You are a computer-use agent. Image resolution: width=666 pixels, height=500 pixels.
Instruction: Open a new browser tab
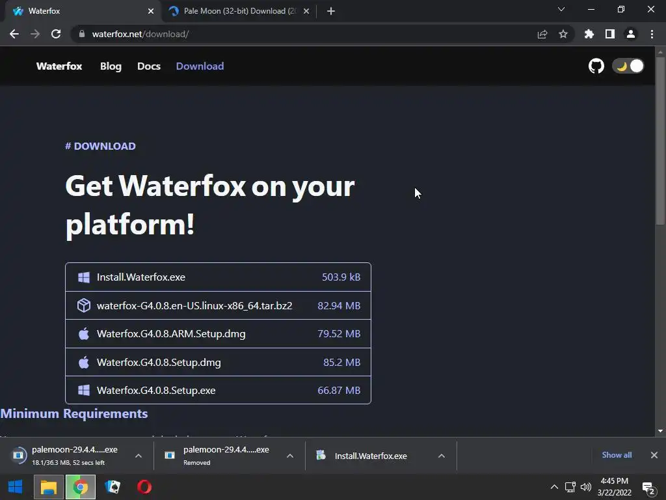[331, 11]
